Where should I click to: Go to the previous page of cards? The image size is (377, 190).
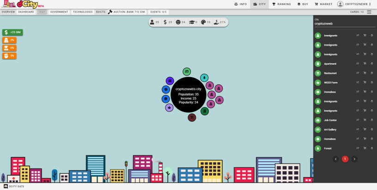point(336,159)
